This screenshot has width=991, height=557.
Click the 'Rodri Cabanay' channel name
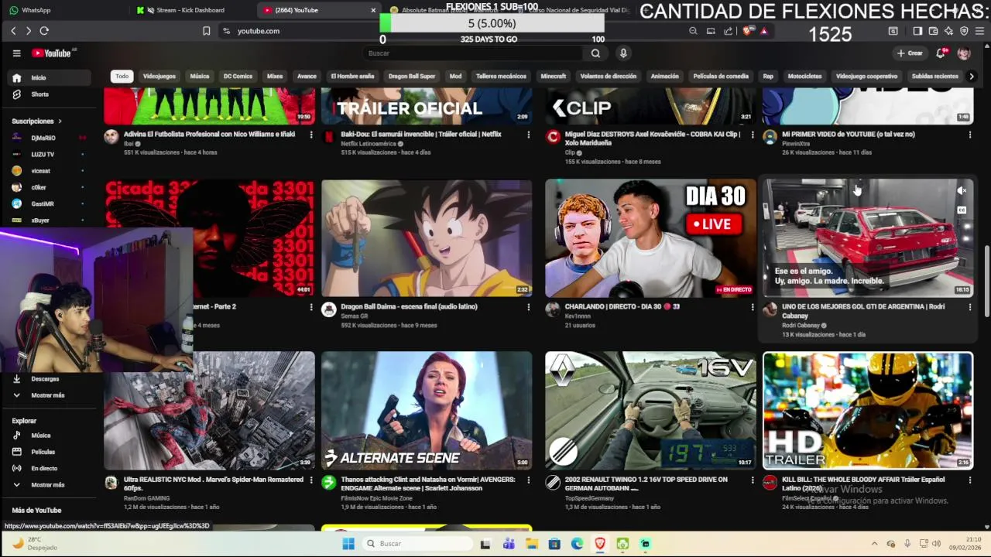(x=801, y=326)
